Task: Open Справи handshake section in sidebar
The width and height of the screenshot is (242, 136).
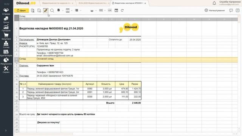Action: pos(6,11)
